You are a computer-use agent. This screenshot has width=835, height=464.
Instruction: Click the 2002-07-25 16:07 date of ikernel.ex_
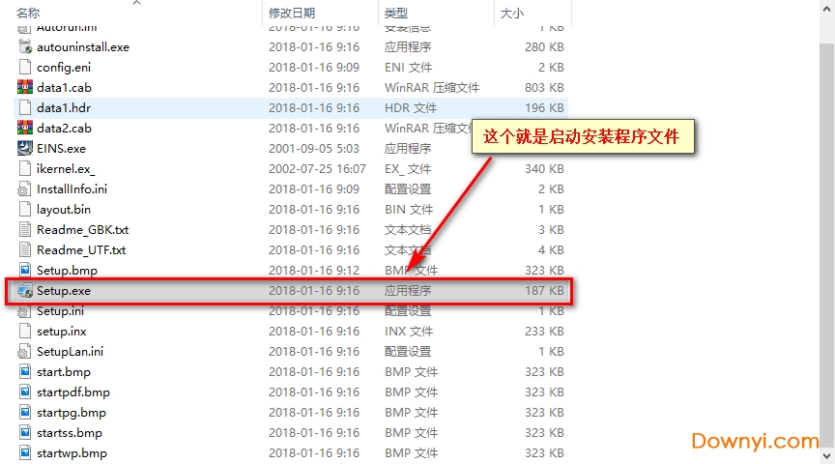tap(317, 168)
